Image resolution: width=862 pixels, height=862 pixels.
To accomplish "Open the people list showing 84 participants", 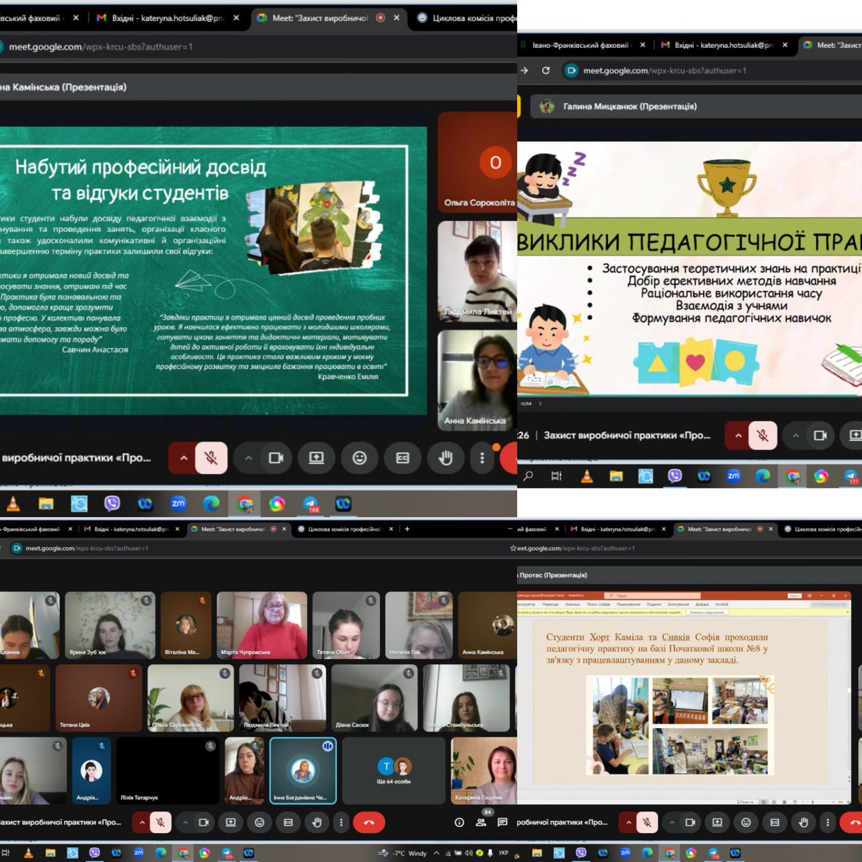I will (x=482, y=822).
